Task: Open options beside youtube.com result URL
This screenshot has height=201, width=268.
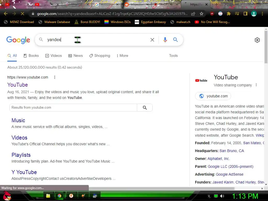Action: [x=55, y=77]
